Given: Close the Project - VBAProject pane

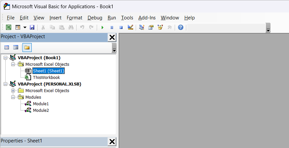Looking at the screenshot, I should pos(112,37).
